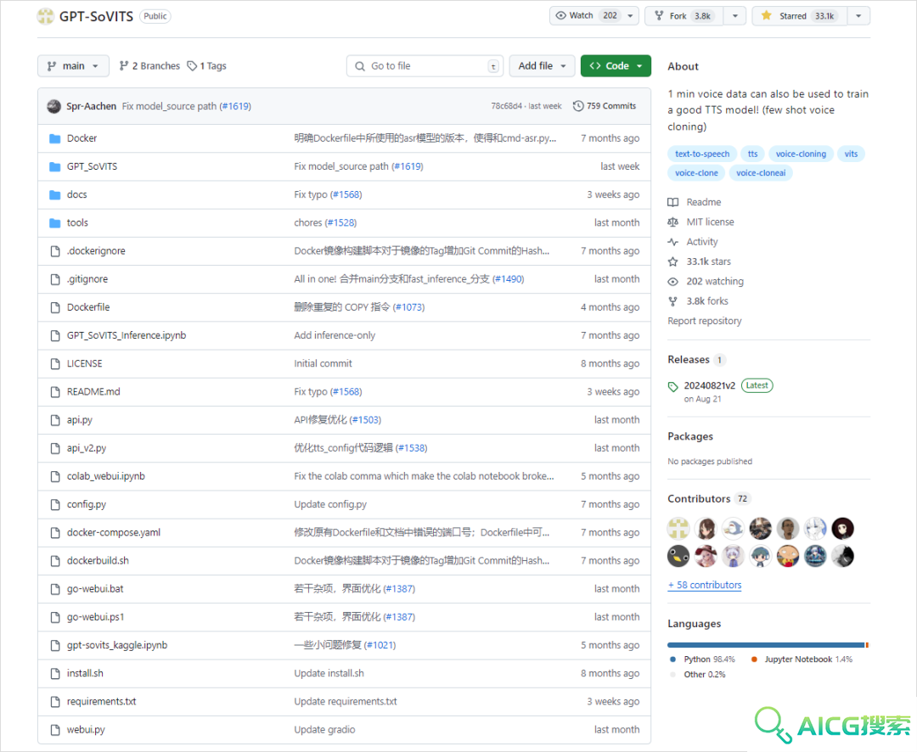Image resolution: width=917 pixels, height=752 pixels.
Task: Select the vits topic tag
Action: click(x=851, y=154)
